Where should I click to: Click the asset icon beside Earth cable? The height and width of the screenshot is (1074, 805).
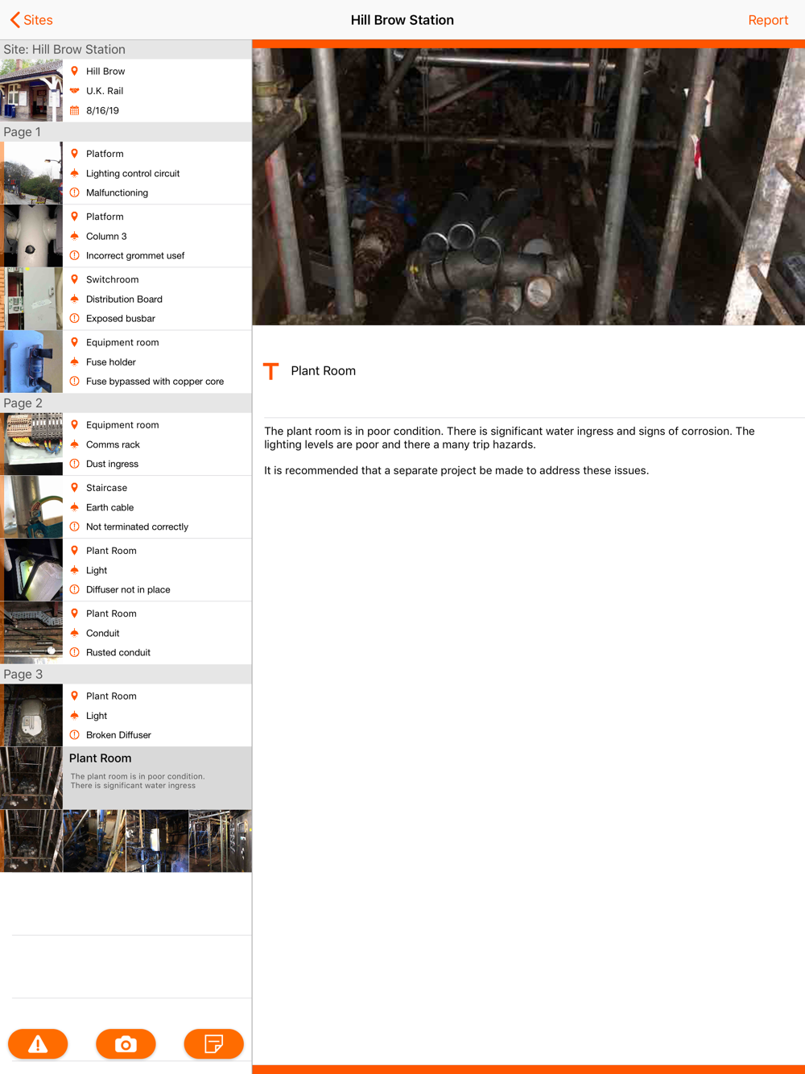click(x=75, y=507)
